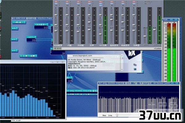Click the "1ms" value in oscilloscope window

click(110, 116)
